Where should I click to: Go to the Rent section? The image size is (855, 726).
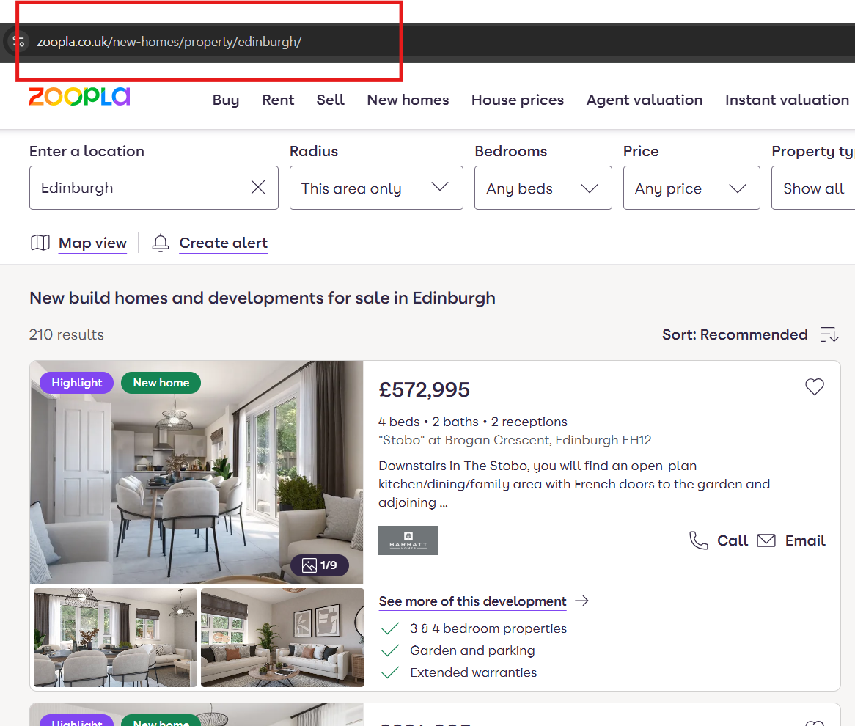point(278,100)
